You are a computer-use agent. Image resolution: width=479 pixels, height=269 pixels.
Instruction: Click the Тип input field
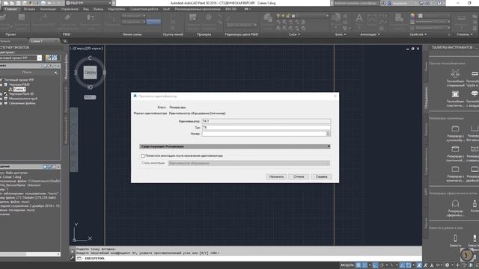point(266,128)
